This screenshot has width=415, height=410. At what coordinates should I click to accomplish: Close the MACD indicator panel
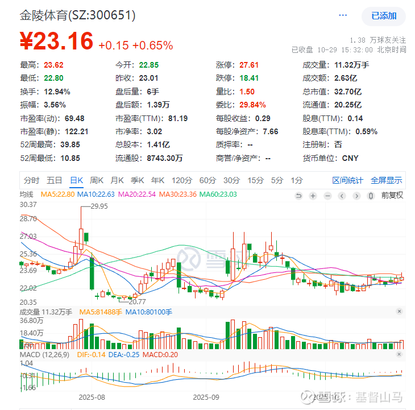coord(400,354)
